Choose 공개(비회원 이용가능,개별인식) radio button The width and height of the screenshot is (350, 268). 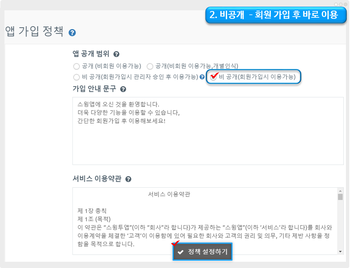(x=150, y=66)
